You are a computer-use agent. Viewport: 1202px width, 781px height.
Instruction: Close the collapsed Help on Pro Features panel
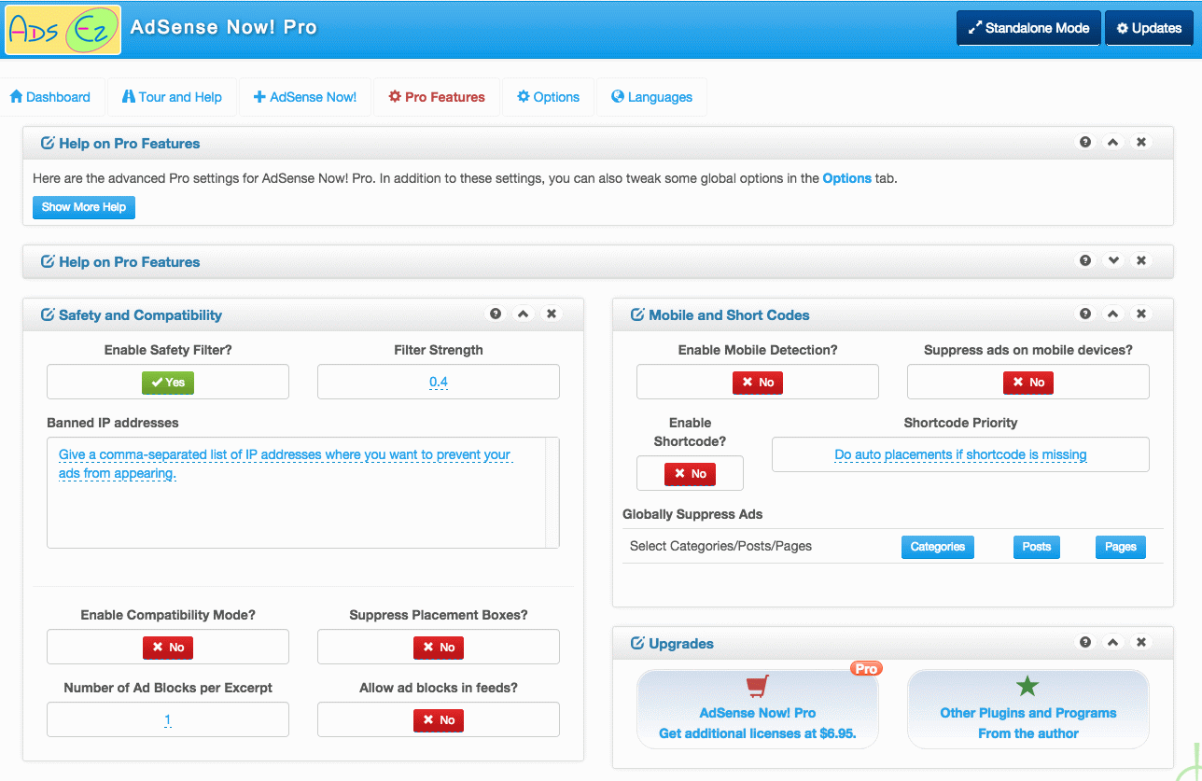pos(1140,261)
